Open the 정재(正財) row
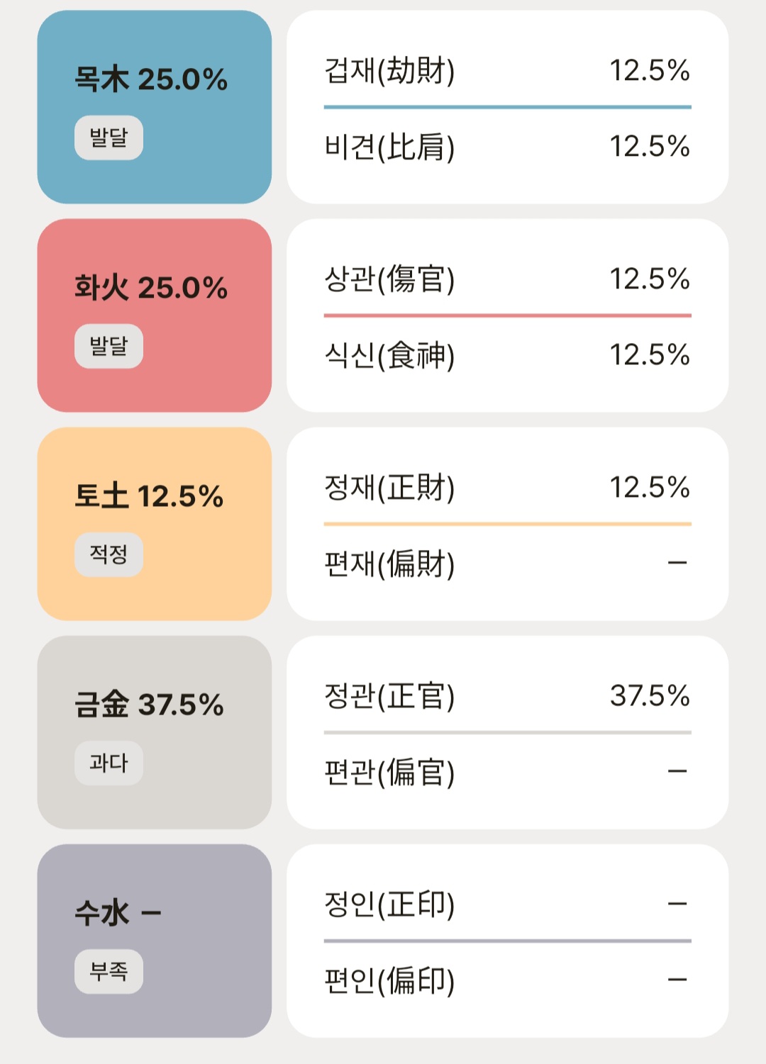This screenshot has height=1064, width=766. [x=506, y=487]
